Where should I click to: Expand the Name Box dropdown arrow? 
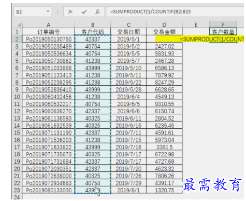[48, 11]
